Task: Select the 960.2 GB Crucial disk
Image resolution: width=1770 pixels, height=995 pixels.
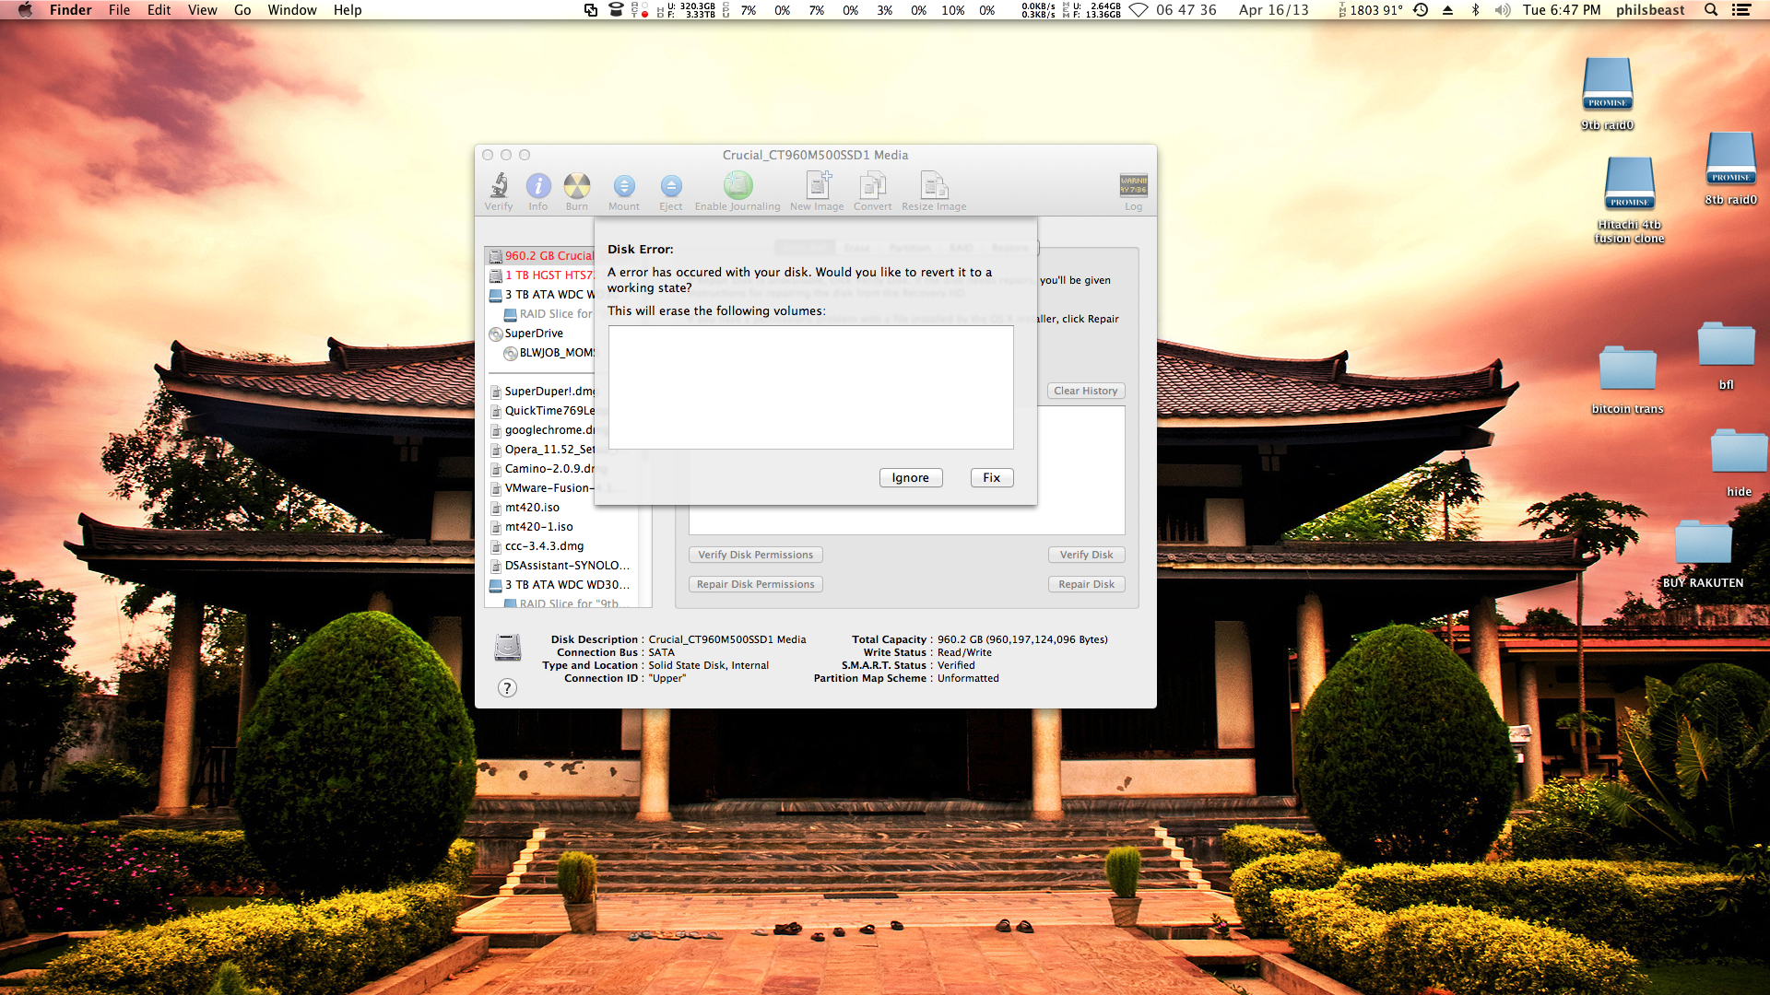Action: (549, 256)
